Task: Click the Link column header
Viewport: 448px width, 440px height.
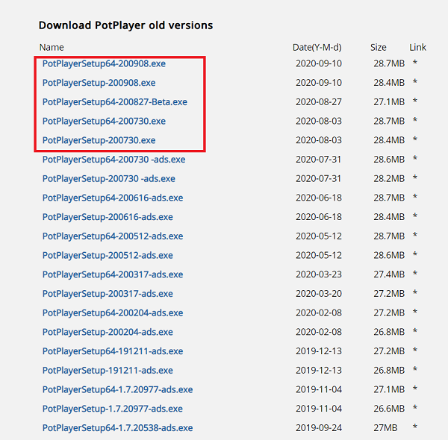Action: (x=417, y=48)
